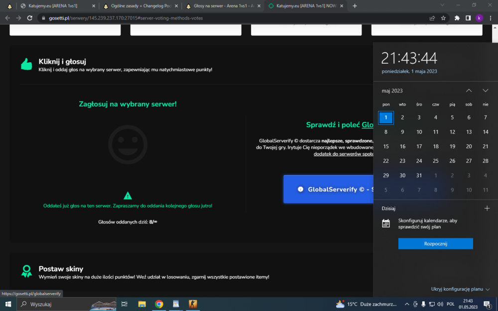
Task: Click the 'Rozpocznij' button
Action: point(435,243)
